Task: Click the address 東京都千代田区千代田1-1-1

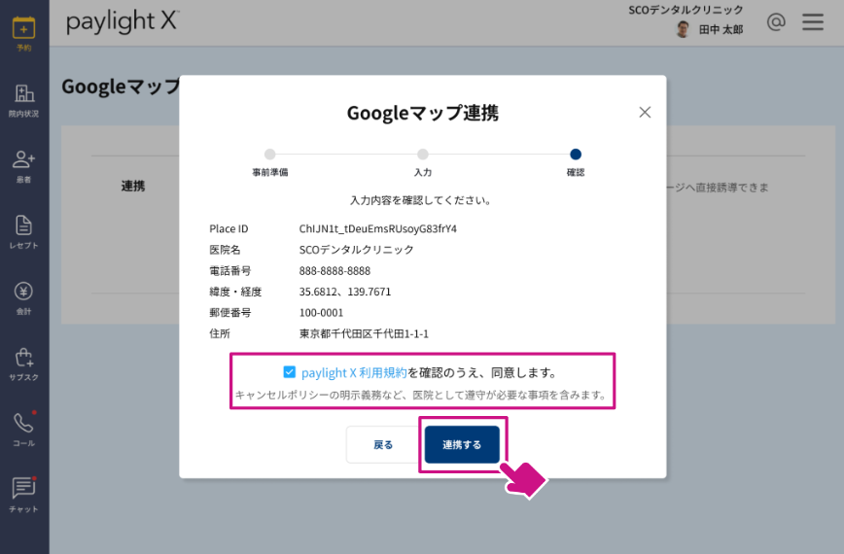Action: tap(364, 333)
